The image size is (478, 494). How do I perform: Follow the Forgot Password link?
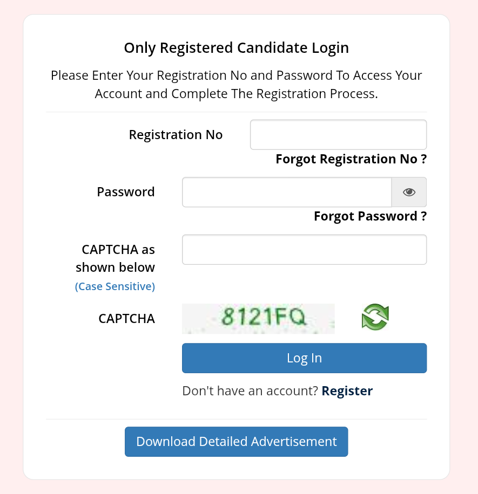[x=370, y=216]
